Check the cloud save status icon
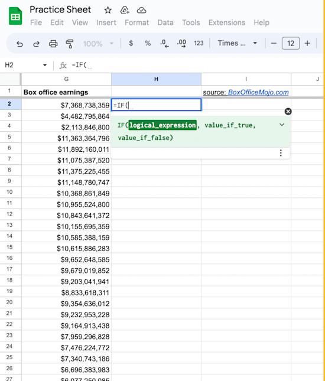The width and height of the screenshot is (325, 381). (141, 10)
